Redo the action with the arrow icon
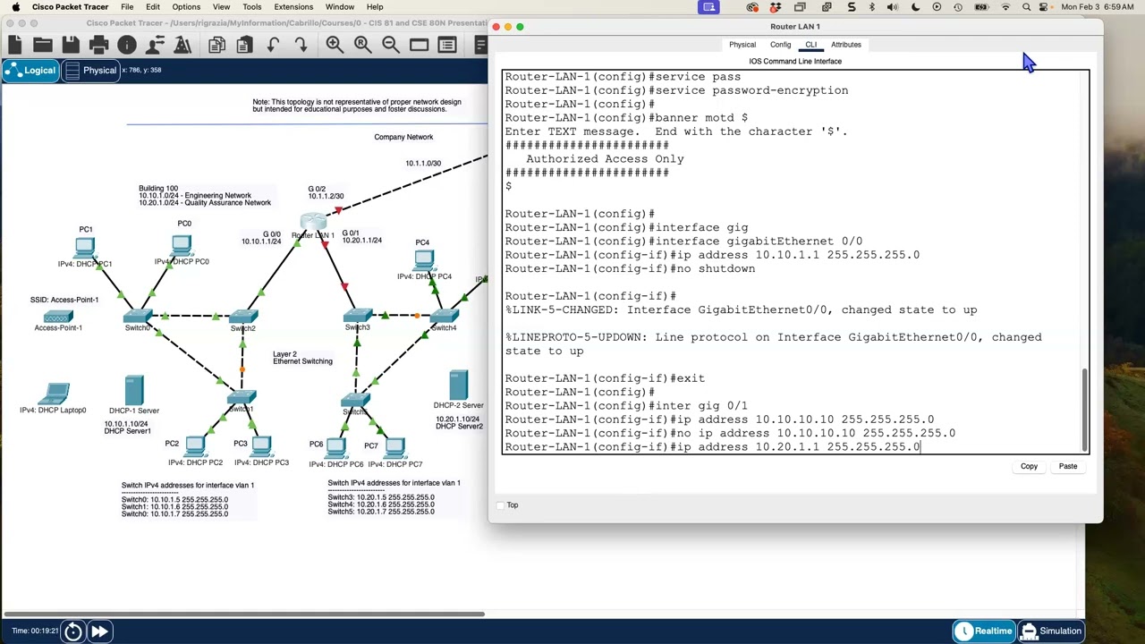Screen dimensions: 1145x644 (x=301, y=45)
